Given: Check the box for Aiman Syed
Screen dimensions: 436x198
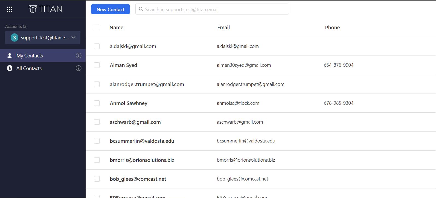Looking at the screenshot, I should pos(97,65).
